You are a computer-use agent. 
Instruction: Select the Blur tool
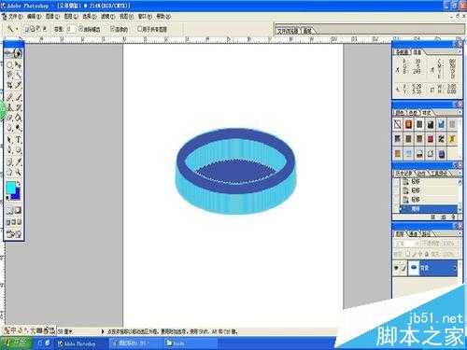[x=9, y=128]
